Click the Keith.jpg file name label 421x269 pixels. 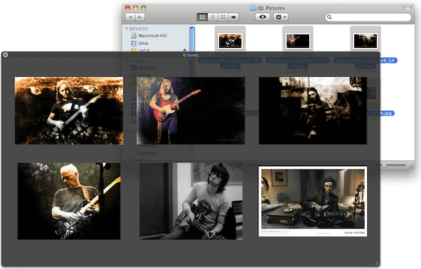pyautogui.click(x=382, y=113)
